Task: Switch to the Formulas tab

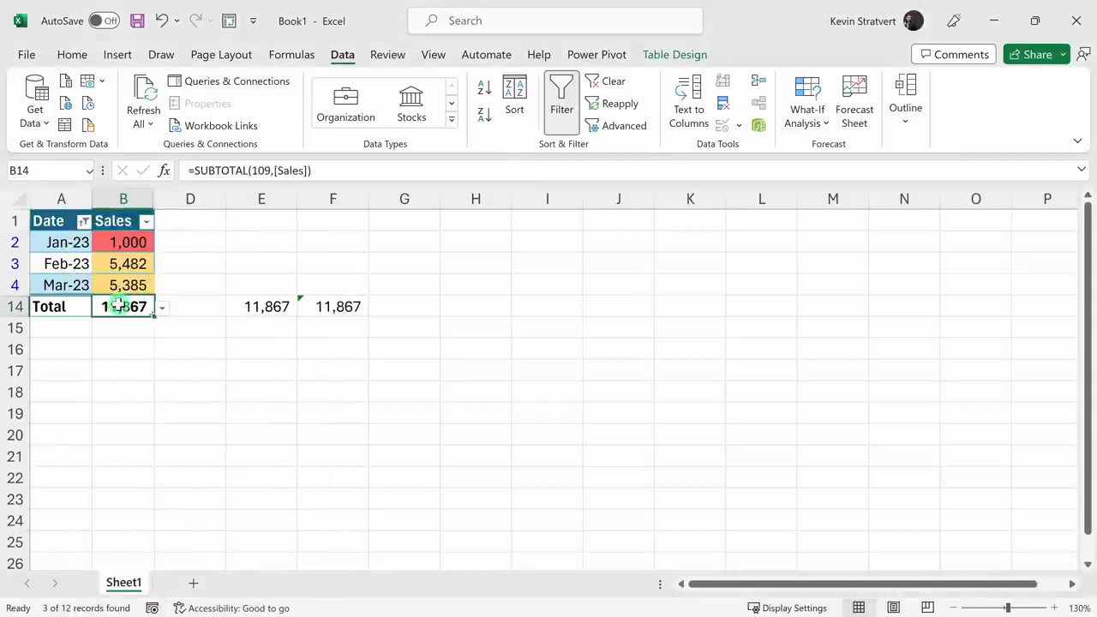Action: 291,54
